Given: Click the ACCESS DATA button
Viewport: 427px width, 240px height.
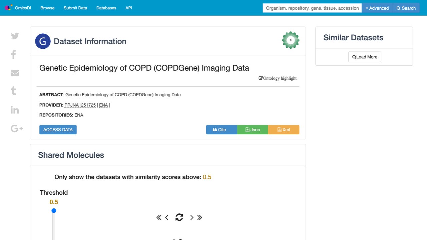Looking at the screenshot, I should 58,130.
